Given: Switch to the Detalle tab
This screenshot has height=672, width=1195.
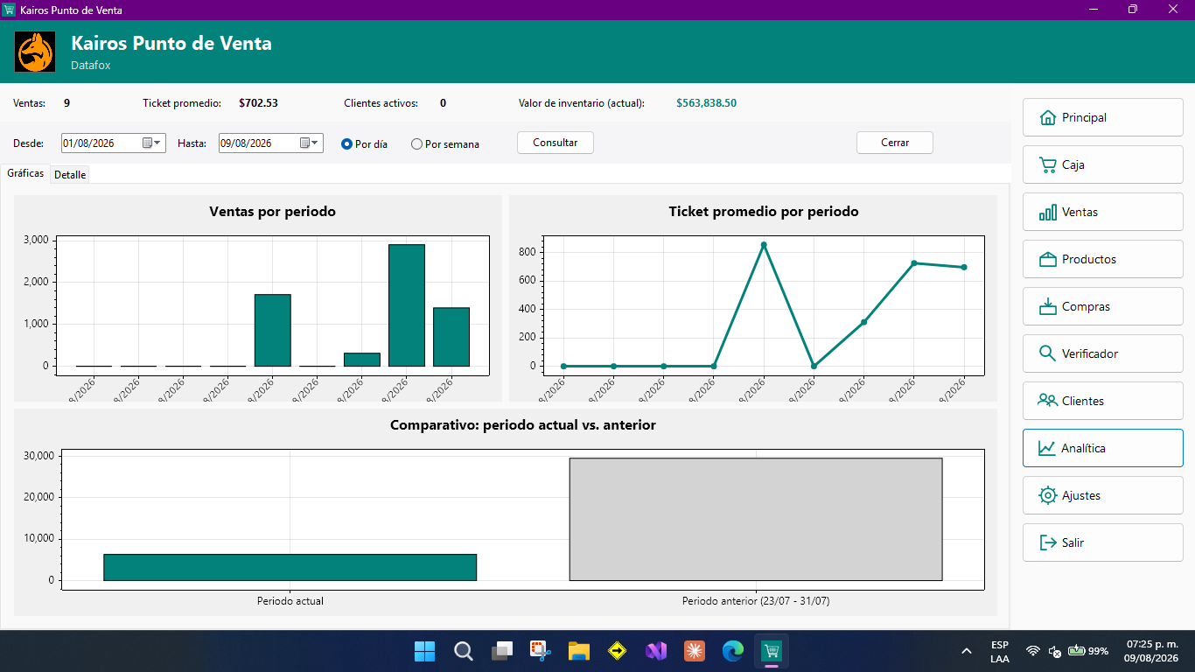Looking at the screenshot, I should coord(70,174).
